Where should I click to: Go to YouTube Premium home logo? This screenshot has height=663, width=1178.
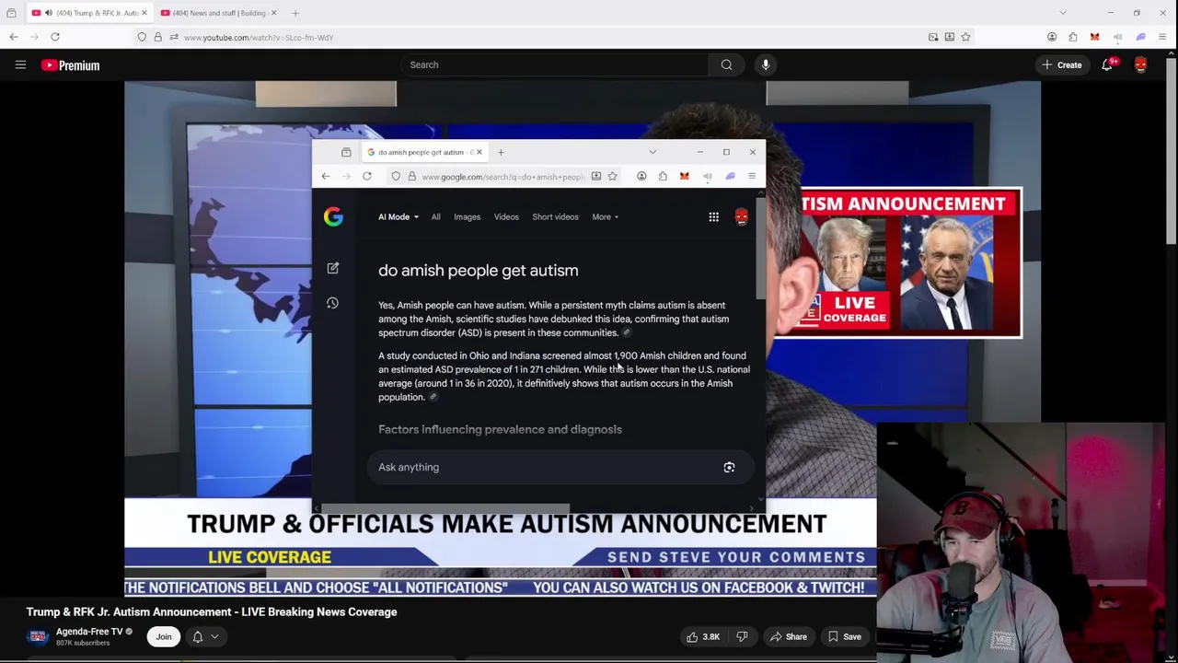point(71,65)
